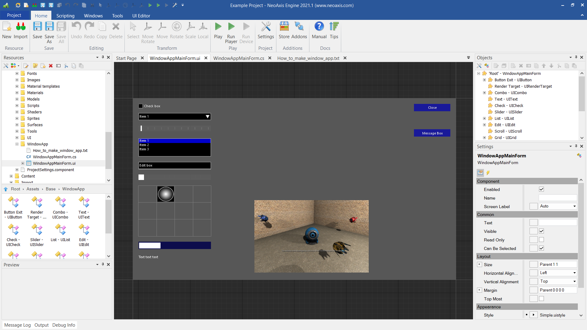Collapse the WindowApp folder in Resources
Viewport: 587px width, 330px height.
tap(17, 144)
